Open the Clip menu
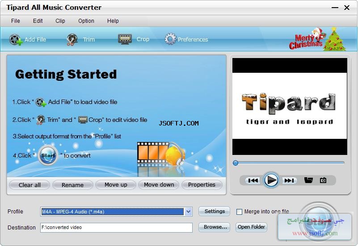Viewport: 358px width, 246px height. pyautogui.click(x=60, y=21)
